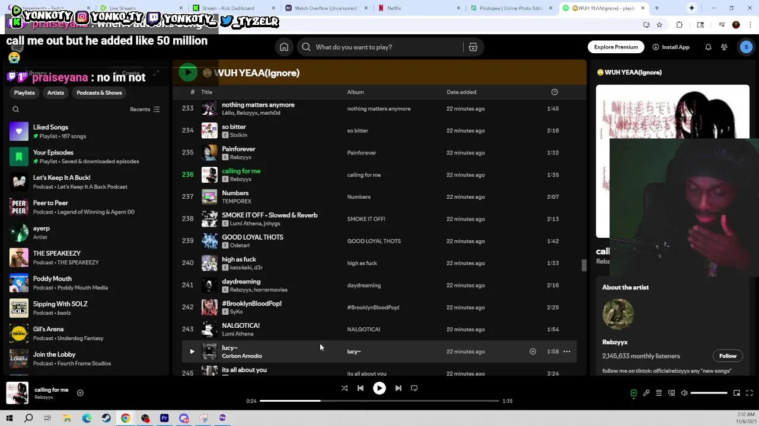The image size is (759, 426).
Task: Open "Let's Keep It A Buck!" podcast
Action: pyautogui.click(x=87, y=182)
